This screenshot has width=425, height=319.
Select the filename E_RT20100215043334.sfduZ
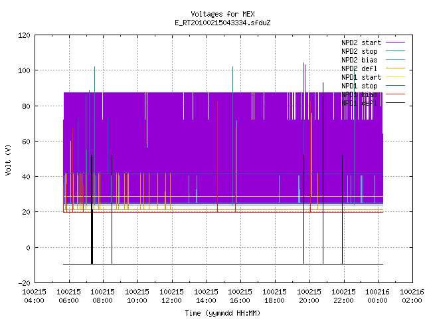[x=222, y=23]
